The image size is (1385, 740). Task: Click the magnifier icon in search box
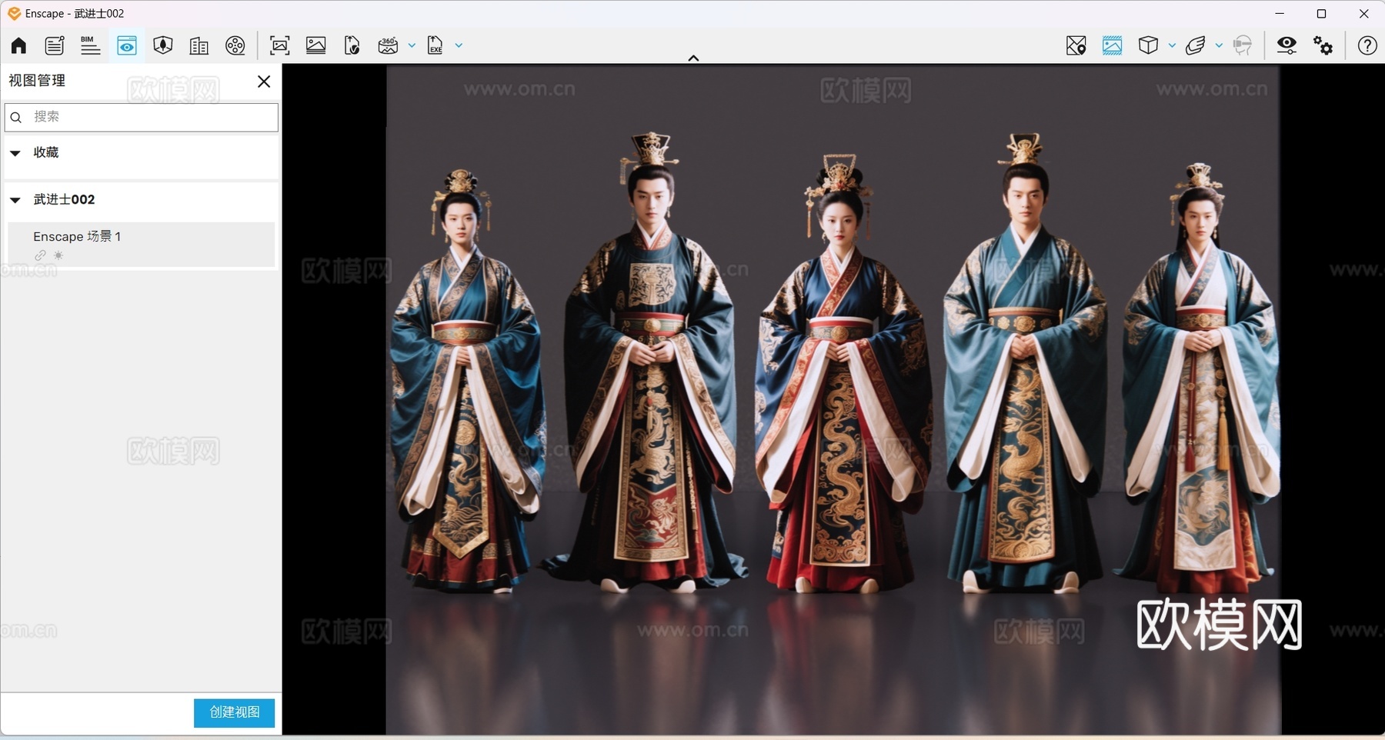point(16,118)
